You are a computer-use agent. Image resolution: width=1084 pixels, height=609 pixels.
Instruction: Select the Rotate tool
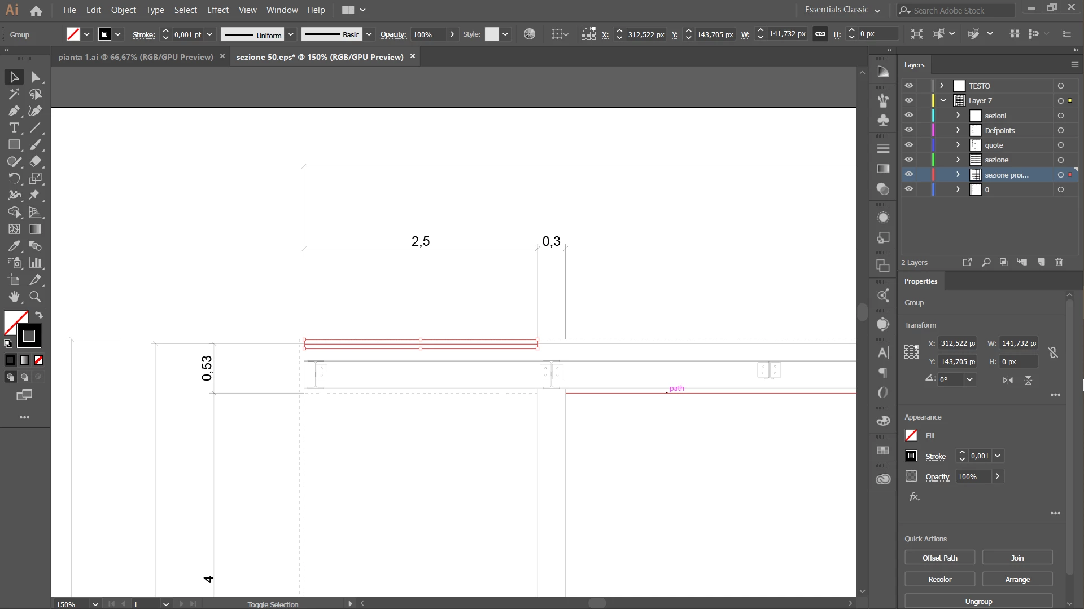click(x=14, y=179)
